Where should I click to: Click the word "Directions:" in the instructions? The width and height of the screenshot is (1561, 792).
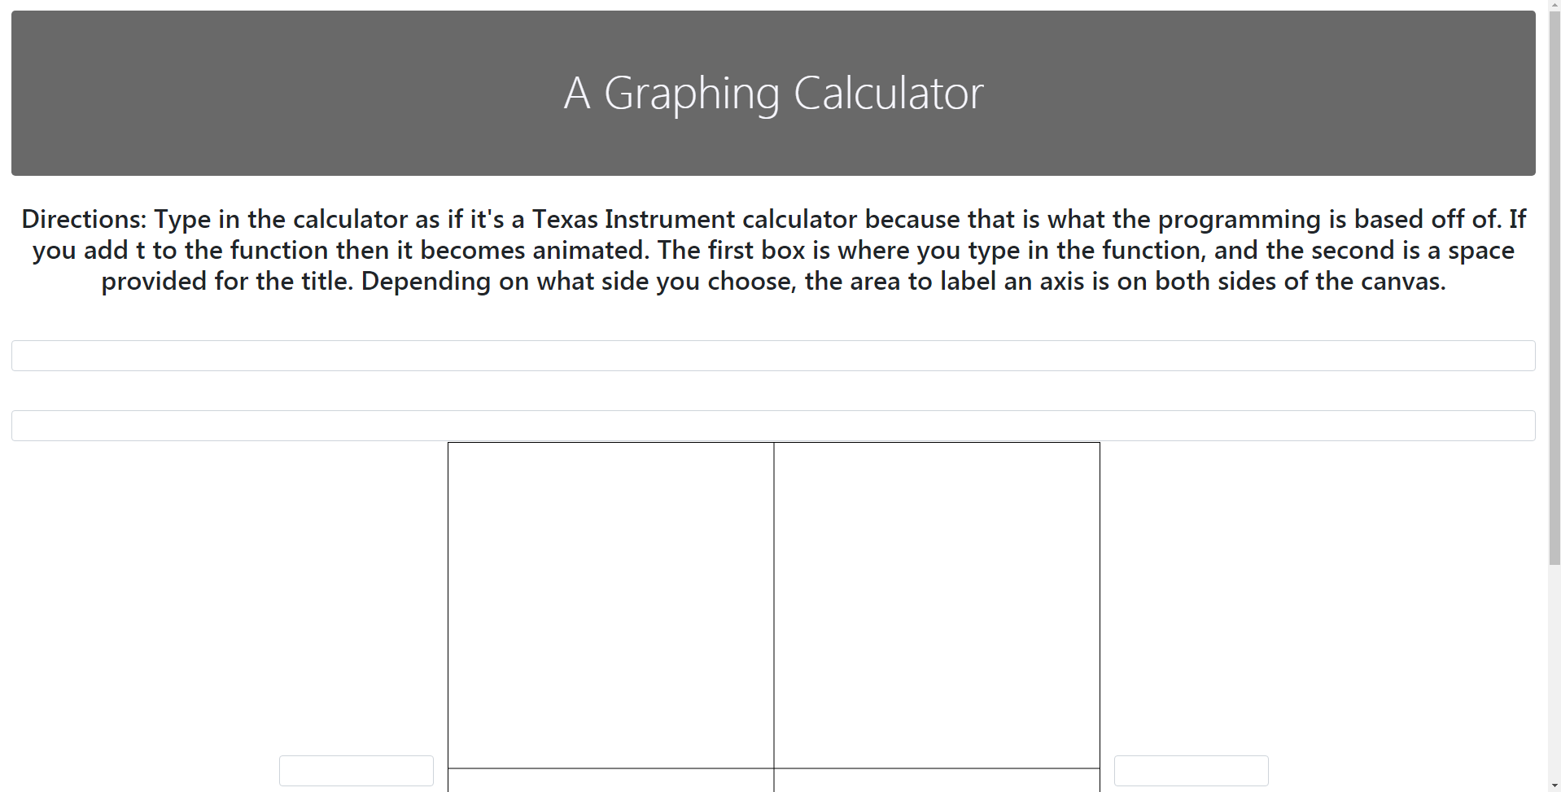[83, 219]
